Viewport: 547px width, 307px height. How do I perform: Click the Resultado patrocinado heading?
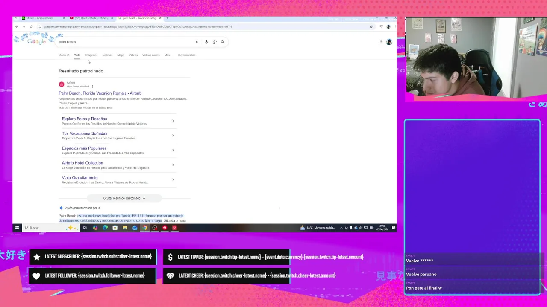[x=81, y=71]
